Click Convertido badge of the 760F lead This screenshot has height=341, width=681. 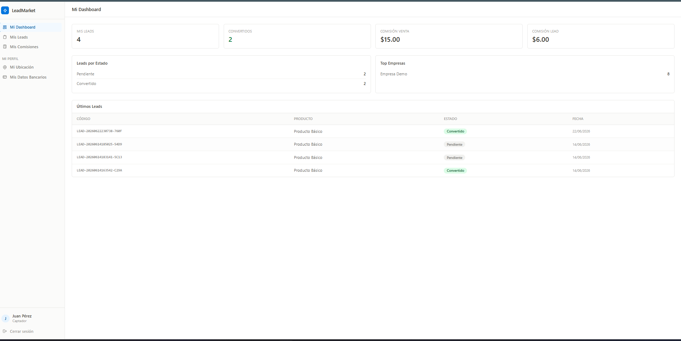[455, 131]
